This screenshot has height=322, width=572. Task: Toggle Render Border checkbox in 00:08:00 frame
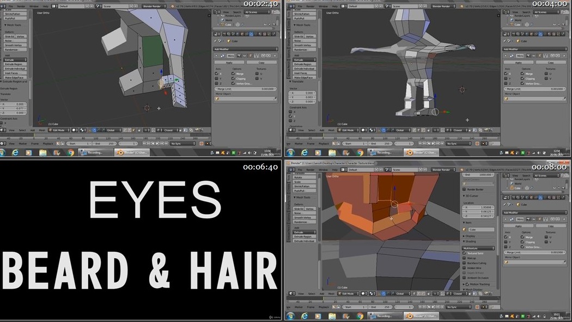[464, 189]
